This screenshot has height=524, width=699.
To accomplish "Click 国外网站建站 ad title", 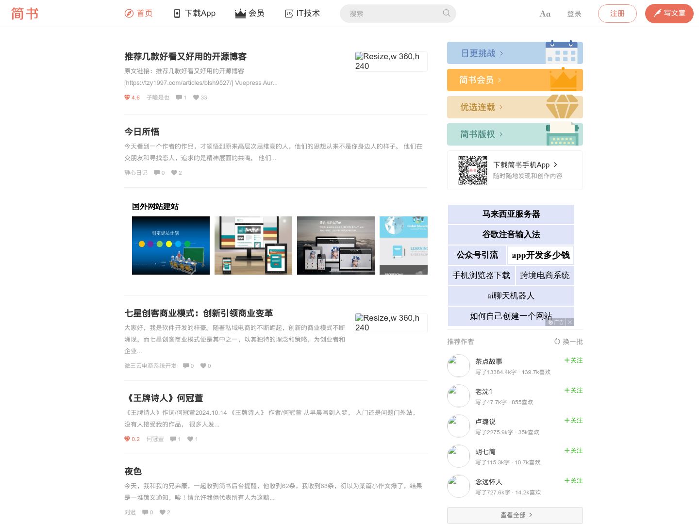I will coord(155,207).
